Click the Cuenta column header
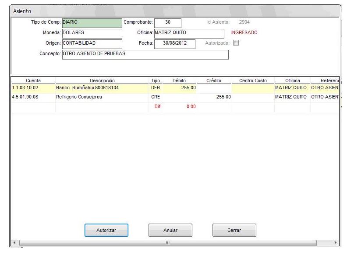This screenshot has width=347, height=256. coord(33,81)
